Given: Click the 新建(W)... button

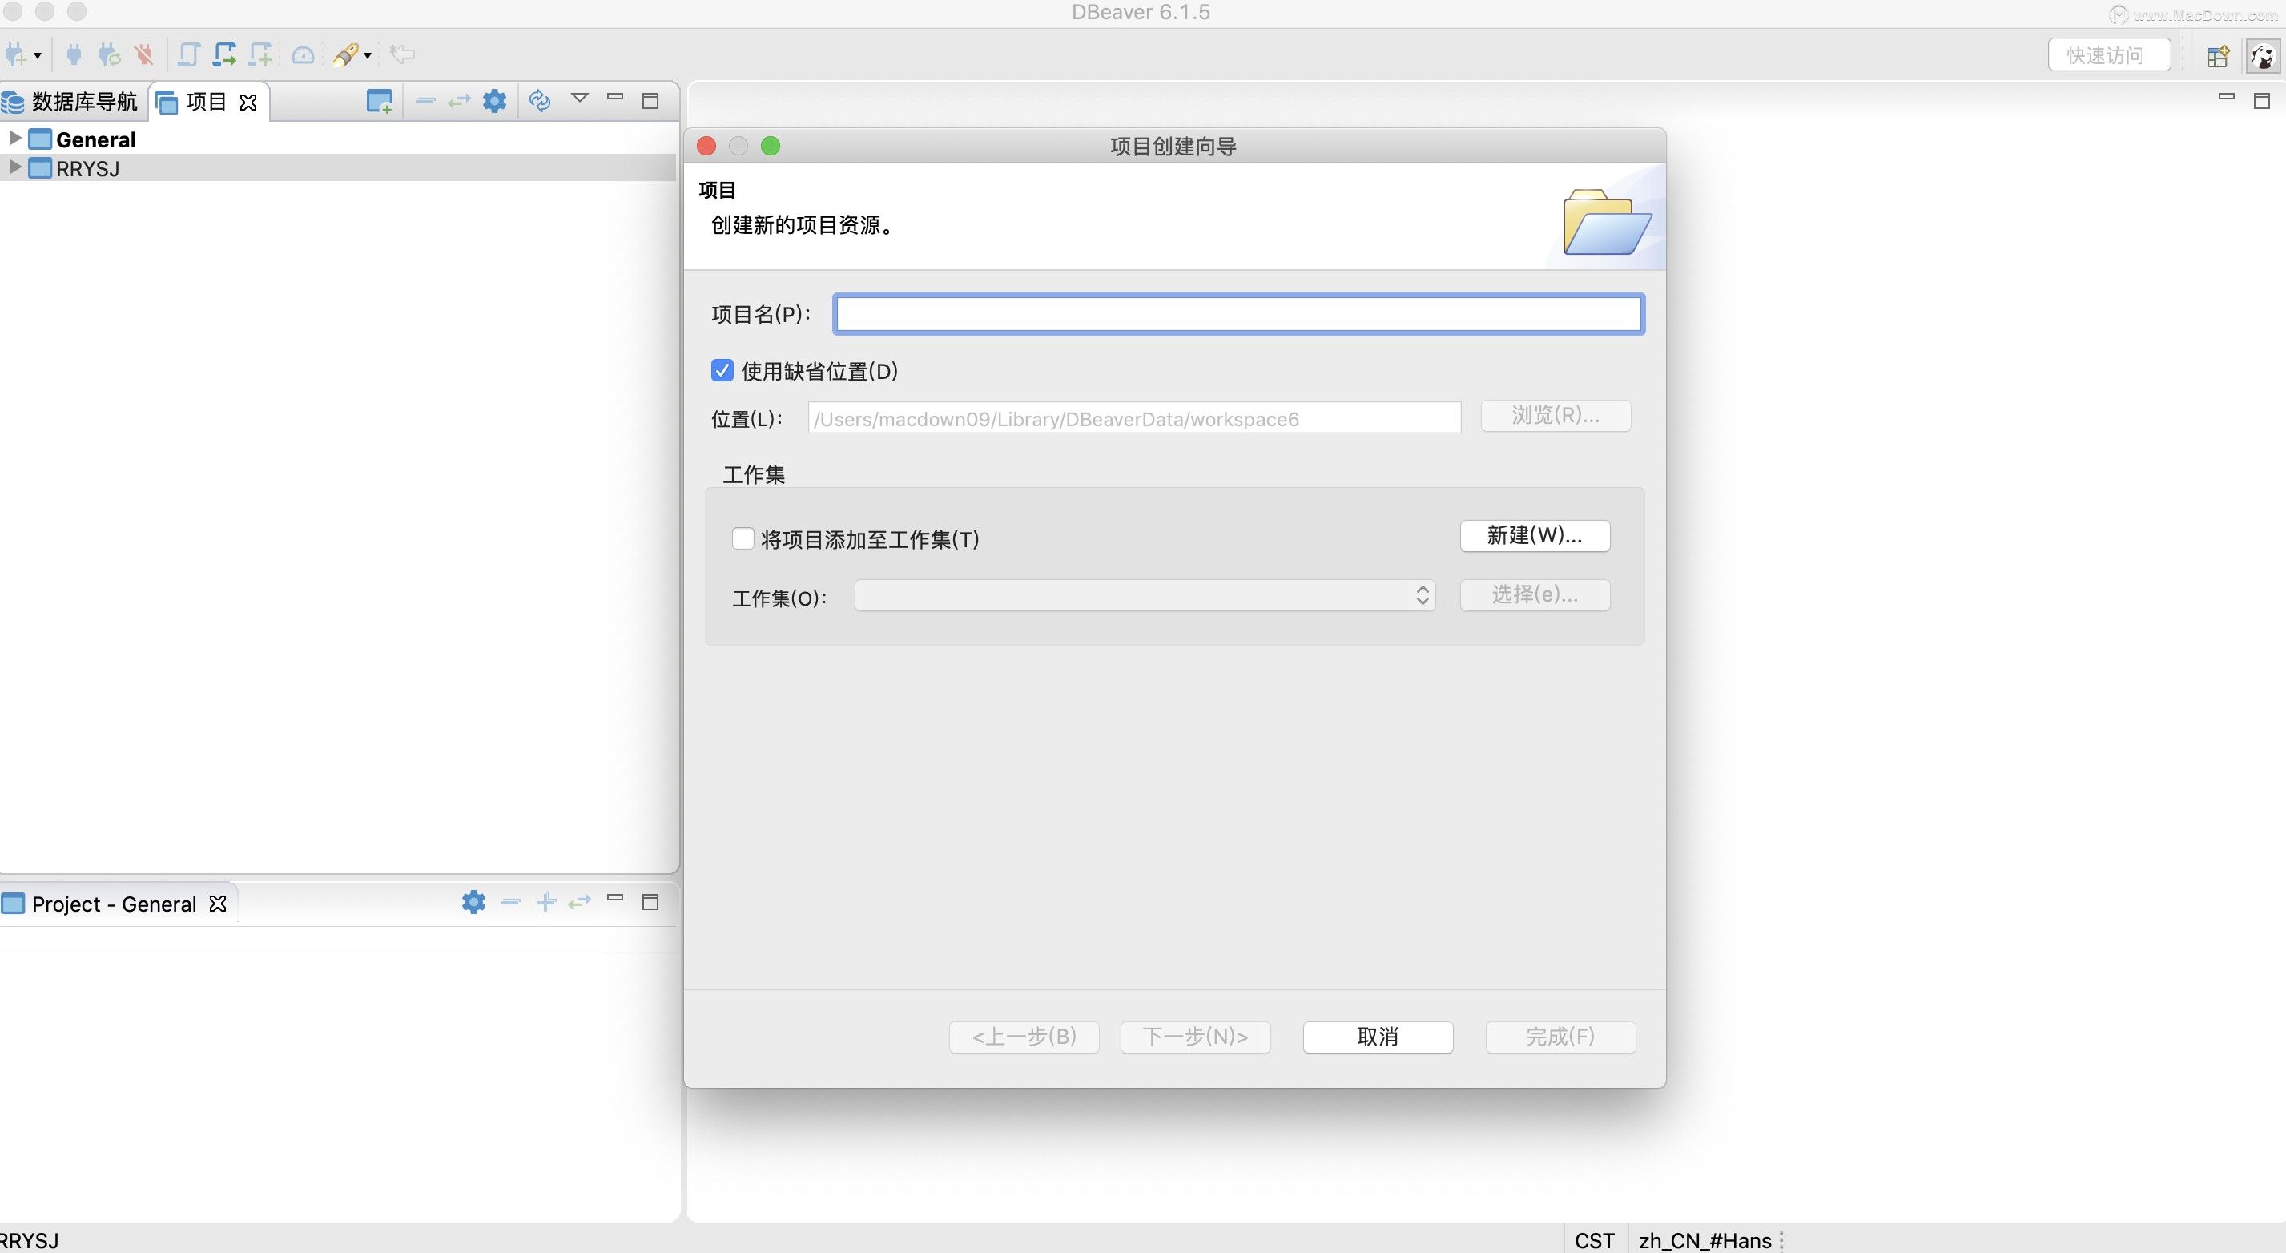Looking at the screenshot, I should 1535,535.
